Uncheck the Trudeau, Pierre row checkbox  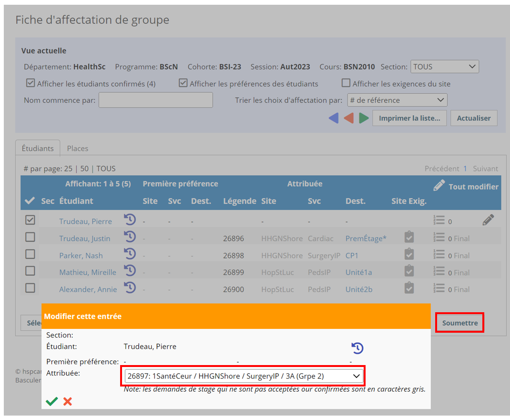coord(30,220)
